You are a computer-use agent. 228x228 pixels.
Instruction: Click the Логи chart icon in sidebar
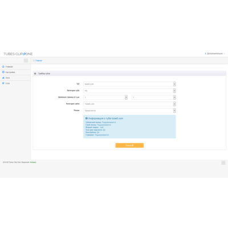(x=3, y=78)
